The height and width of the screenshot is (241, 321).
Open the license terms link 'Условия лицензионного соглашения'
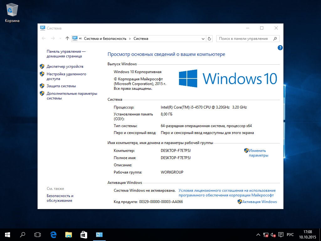coord(227,193)
